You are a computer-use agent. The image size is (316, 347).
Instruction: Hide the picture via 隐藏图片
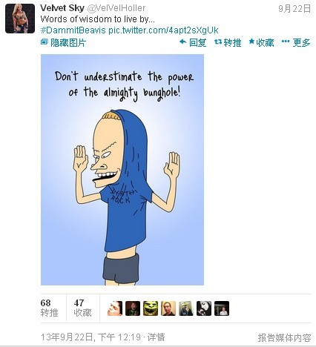(63, 42)
